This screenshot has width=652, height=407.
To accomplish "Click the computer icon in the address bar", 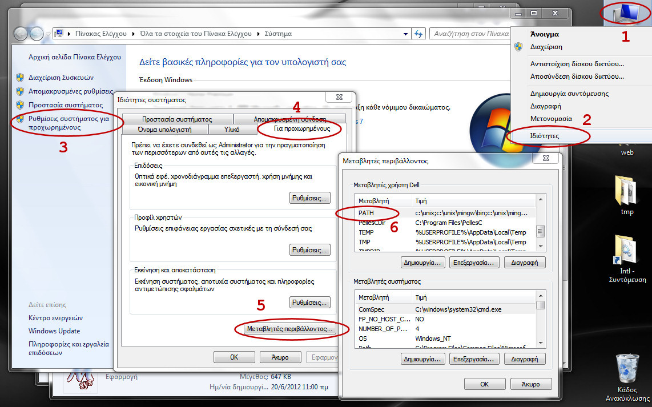I will click(59, 34).
